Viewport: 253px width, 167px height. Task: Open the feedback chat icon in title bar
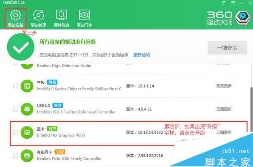pos(224,3)
